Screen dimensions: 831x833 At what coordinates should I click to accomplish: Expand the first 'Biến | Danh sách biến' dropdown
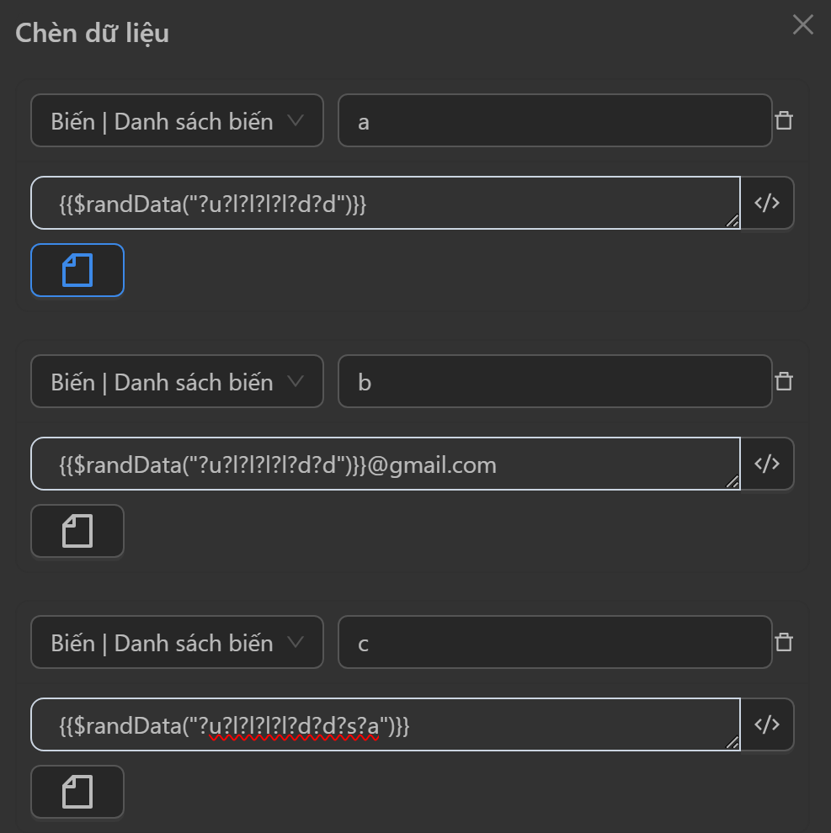pos(177,120)
